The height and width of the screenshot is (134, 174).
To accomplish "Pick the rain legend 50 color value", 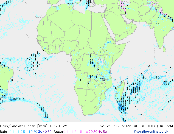I will (x=49, y=132).
